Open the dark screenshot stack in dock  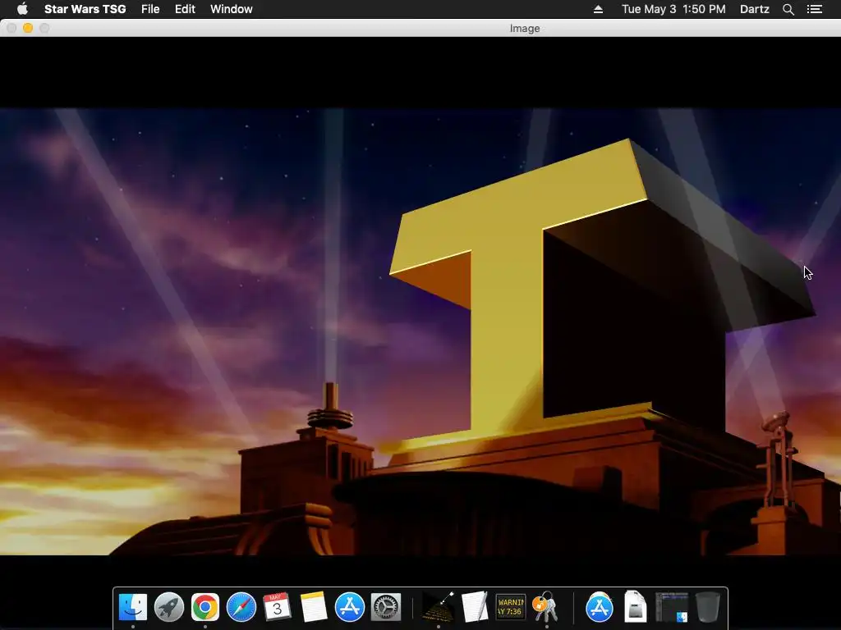coord(672,607)
